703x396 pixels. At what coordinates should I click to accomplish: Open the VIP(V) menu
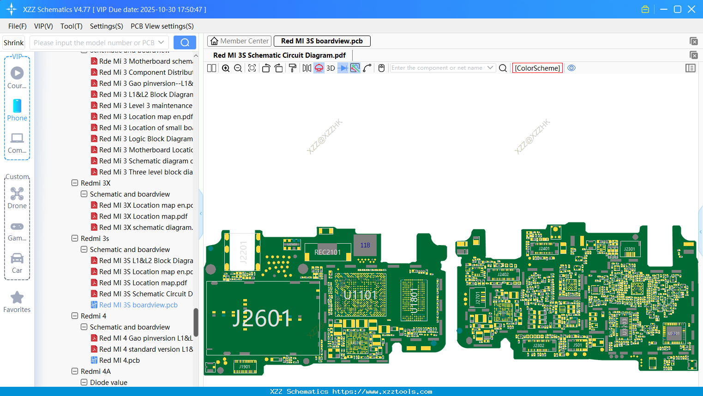click(x=43, y=26)
